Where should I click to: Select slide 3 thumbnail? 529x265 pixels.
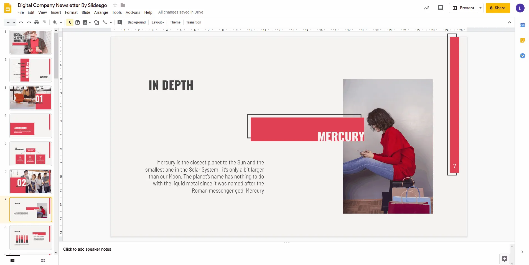[31, 98]
